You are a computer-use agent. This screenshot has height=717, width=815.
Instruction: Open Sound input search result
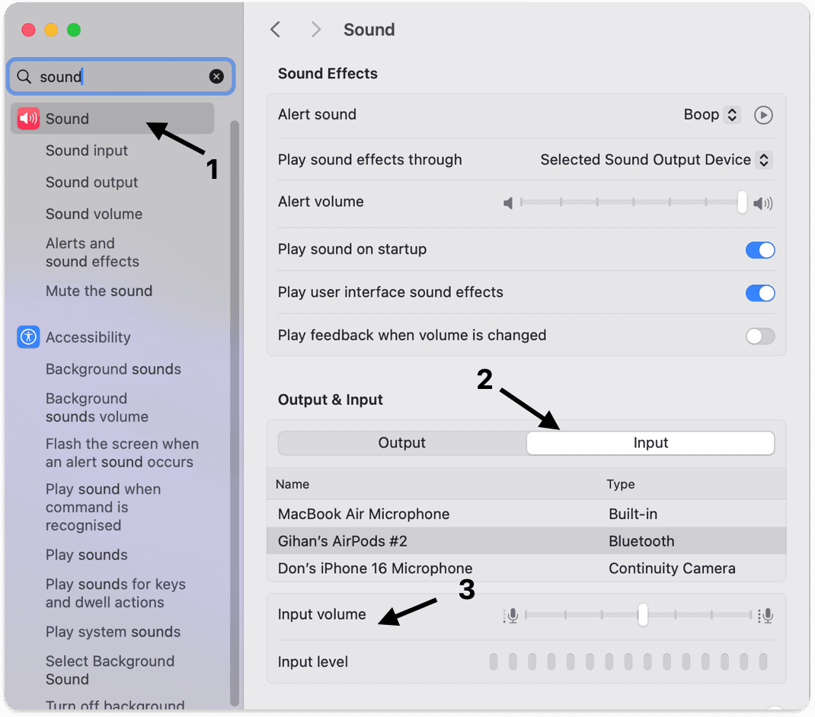point(87,151)
